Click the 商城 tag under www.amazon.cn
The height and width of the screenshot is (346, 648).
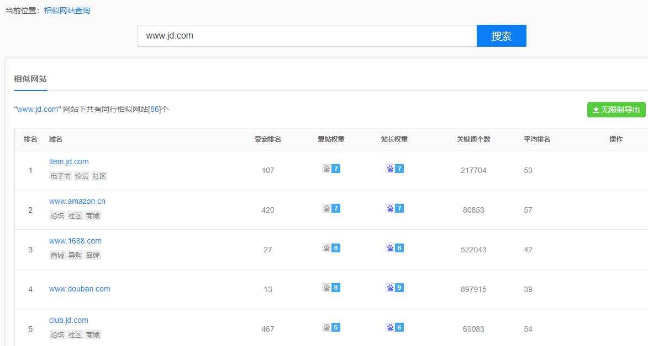[93, 215]
